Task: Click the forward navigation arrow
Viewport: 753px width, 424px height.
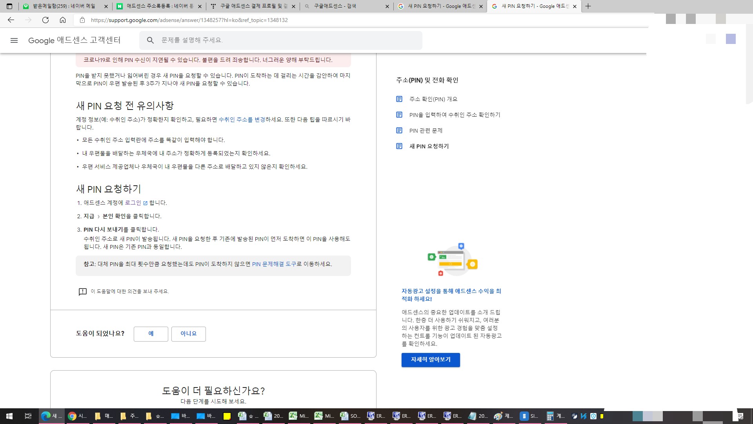Action: coord(28,20)
